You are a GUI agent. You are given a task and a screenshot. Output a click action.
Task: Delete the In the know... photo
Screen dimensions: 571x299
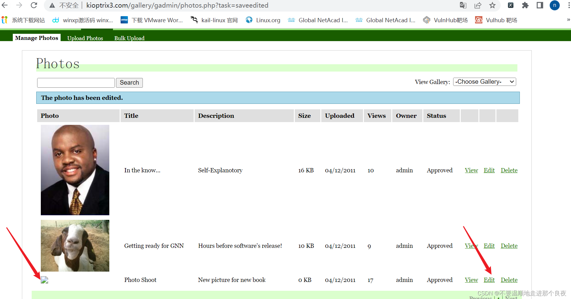[x=509, y=170]
